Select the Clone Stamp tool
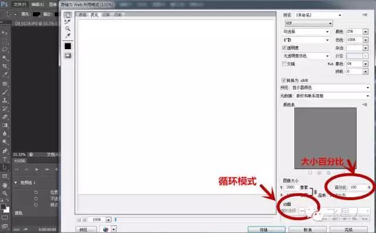The width and height of the screenshot is (376, 233). pos(5,100)
